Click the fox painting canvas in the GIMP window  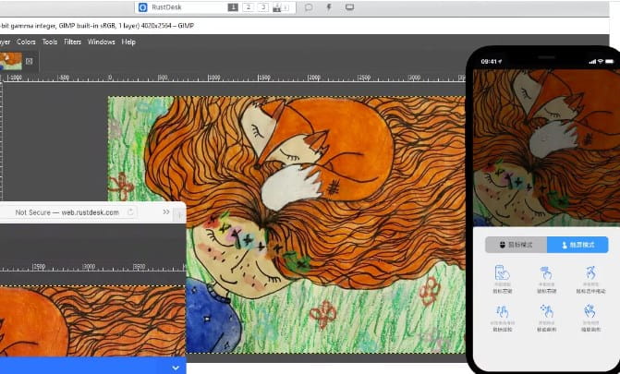[286, 224]
